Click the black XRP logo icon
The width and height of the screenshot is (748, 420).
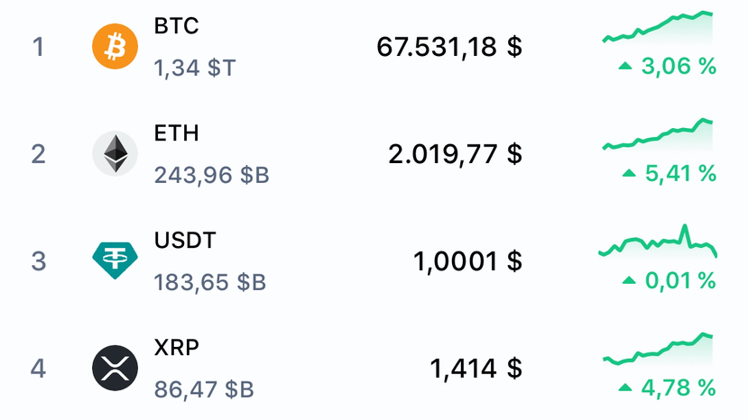(x=115, y=368)
